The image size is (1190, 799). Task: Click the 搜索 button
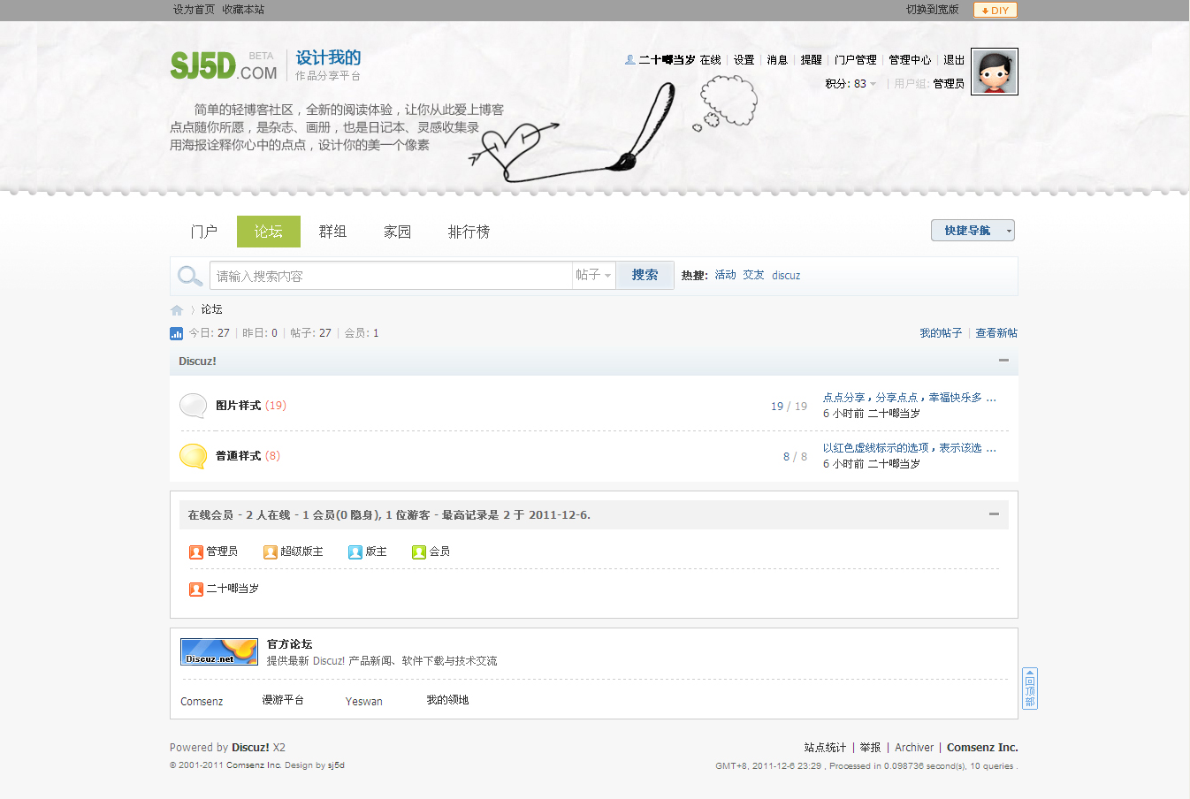(x=645, y=275)
